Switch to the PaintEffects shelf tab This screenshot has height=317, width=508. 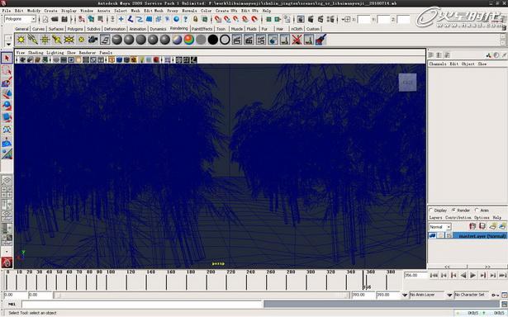(202, 29)
